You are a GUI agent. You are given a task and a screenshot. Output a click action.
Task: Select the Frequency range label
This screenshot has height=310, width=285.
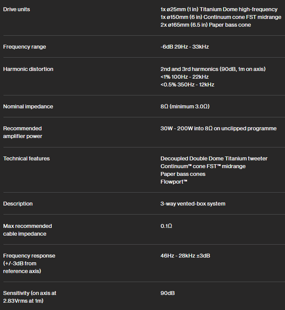(25, 47)
